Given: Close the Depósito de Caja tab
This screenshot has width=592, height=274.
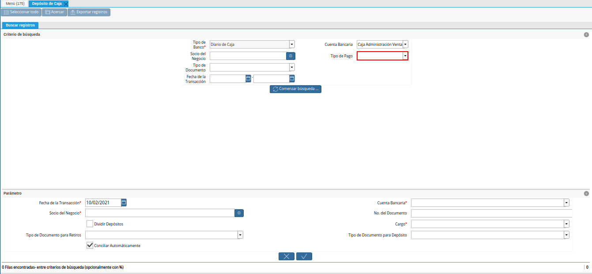Looking at the screenshot, I should pyautogui.click(x=66, y=4).
